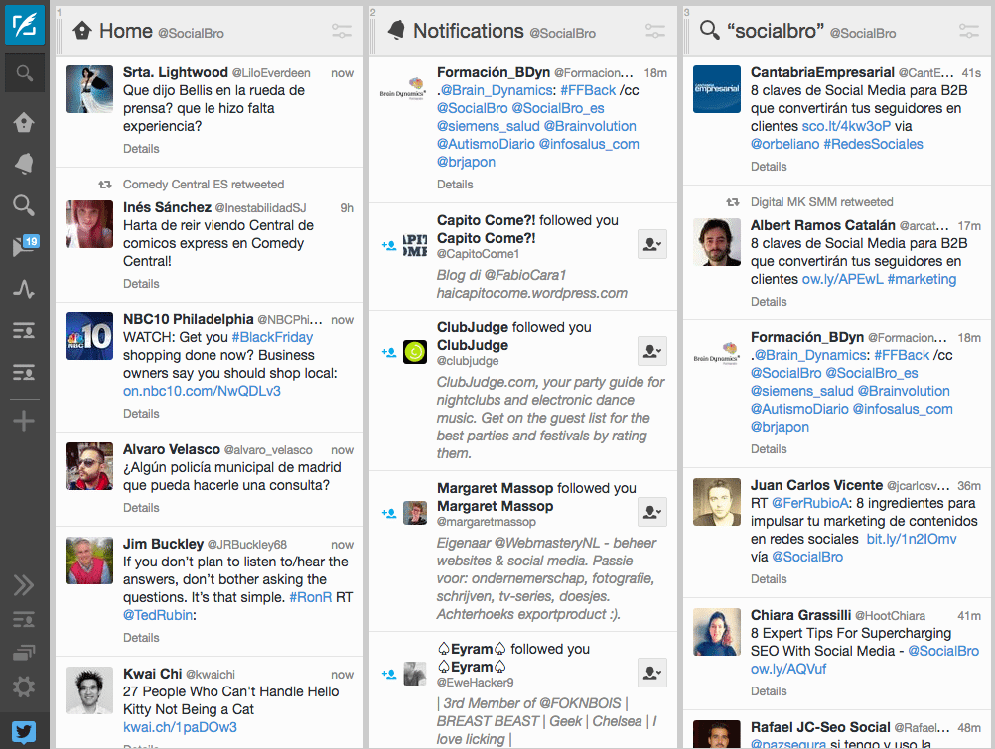995x749 pixels.
Task: Click sidebar list icon directly above the plus
Action: coord(24,372)
